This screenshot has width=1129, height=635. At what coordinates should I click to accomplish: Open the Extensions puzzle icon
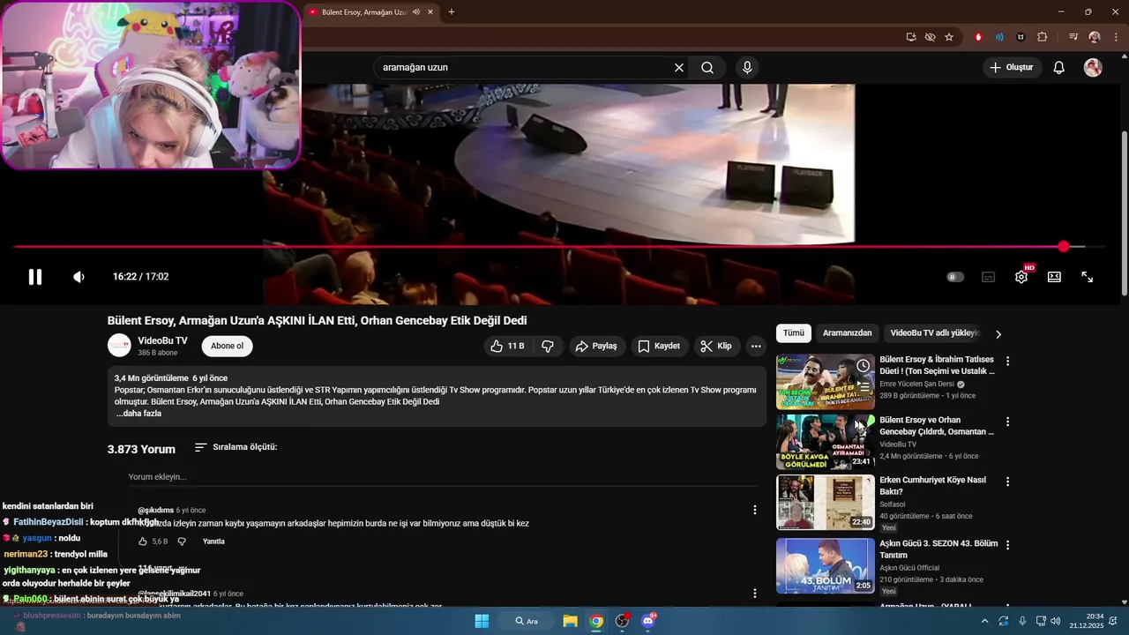click(1043, 37)
